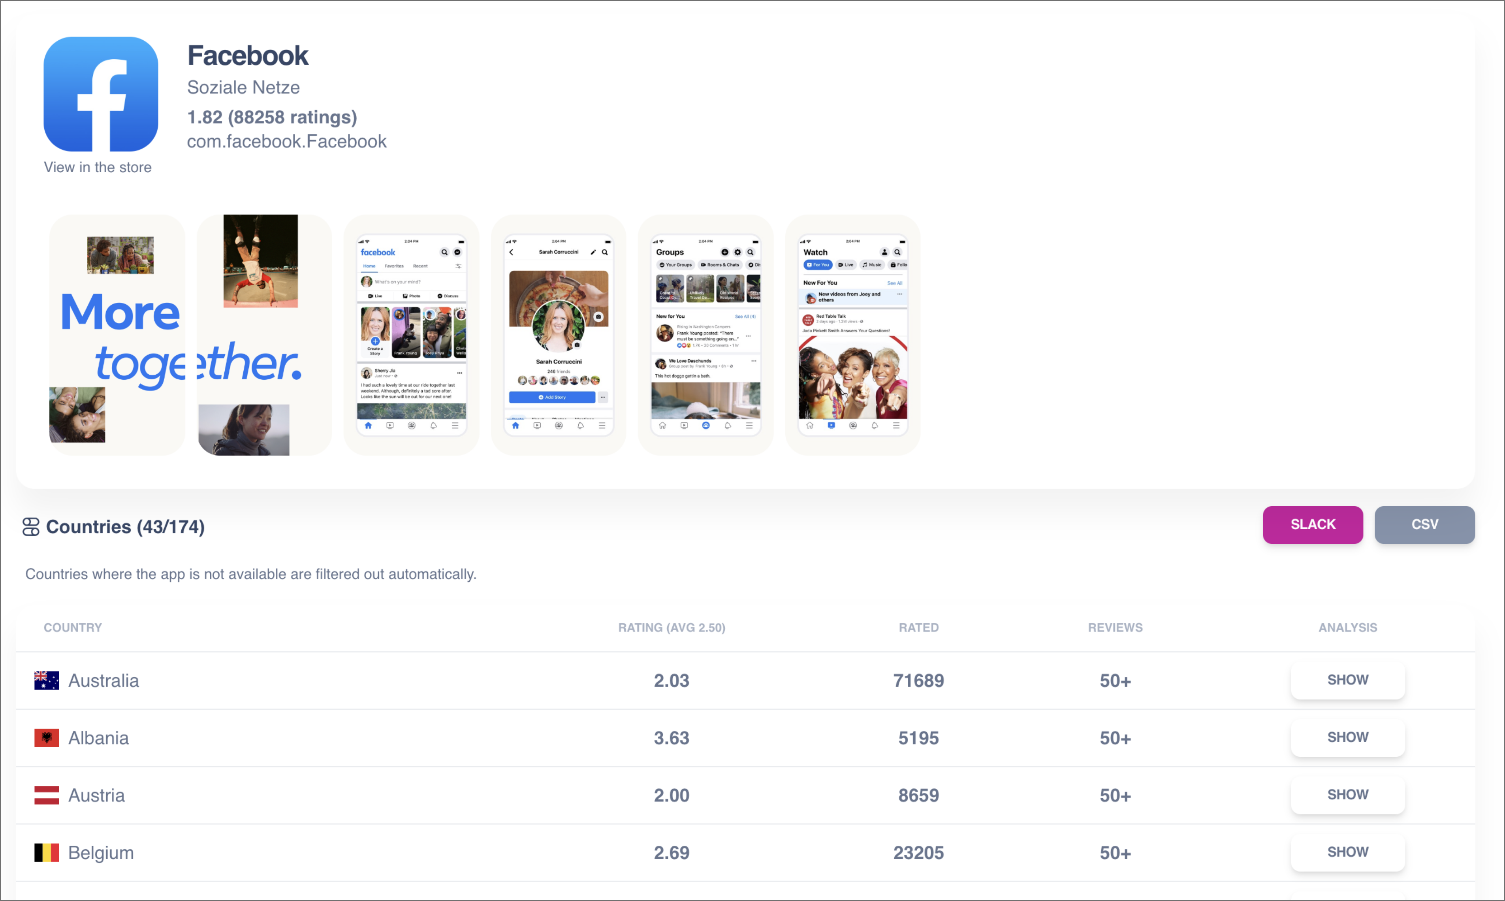Click the Facebook app title

tap(248, 55)
